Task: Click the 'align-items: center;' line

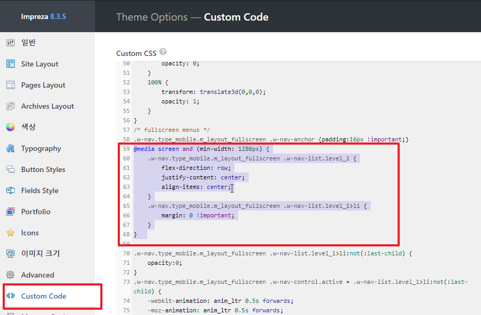Action: click(x=196, y=187)
